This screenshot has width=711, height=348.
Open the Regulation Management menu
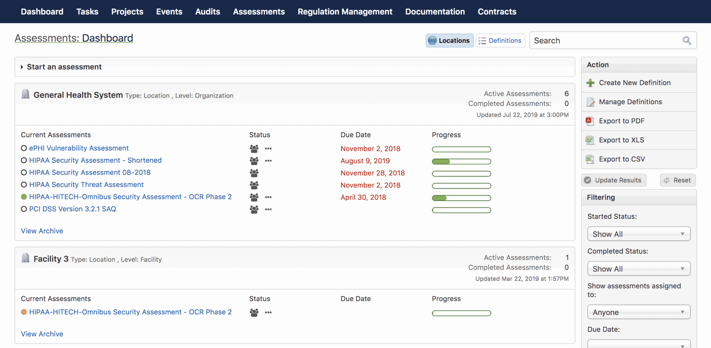point(345,12)
